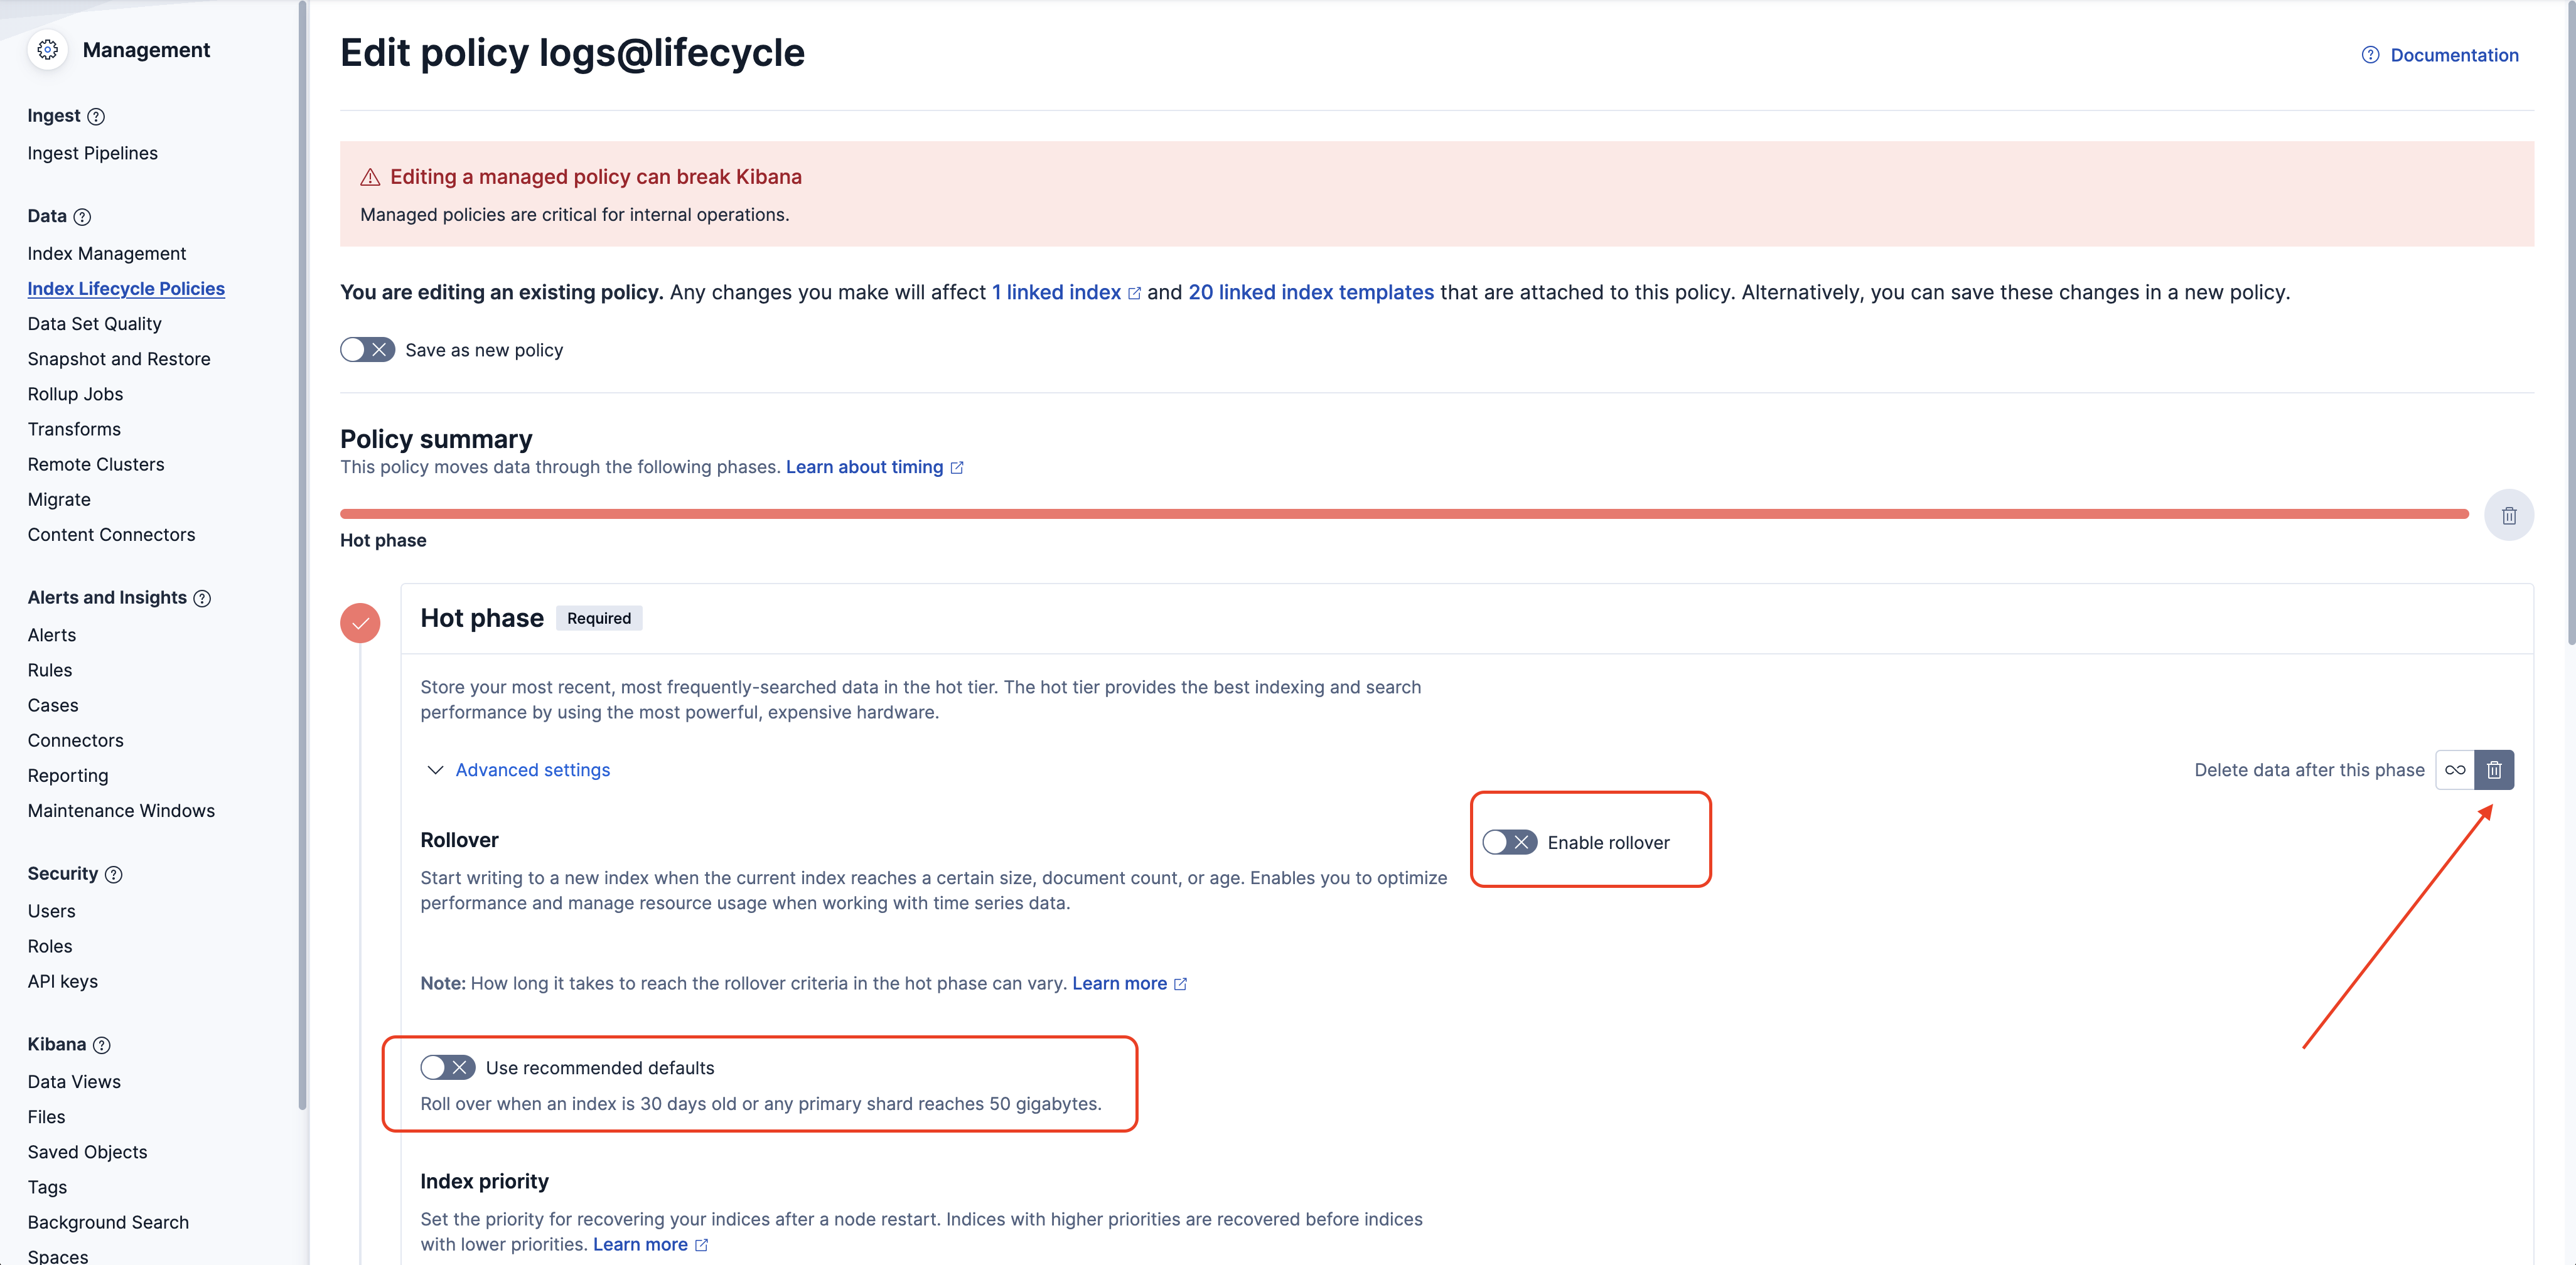Open Tags in sidebar
Screen dimensions: 2576x1265
(47, 1187)
